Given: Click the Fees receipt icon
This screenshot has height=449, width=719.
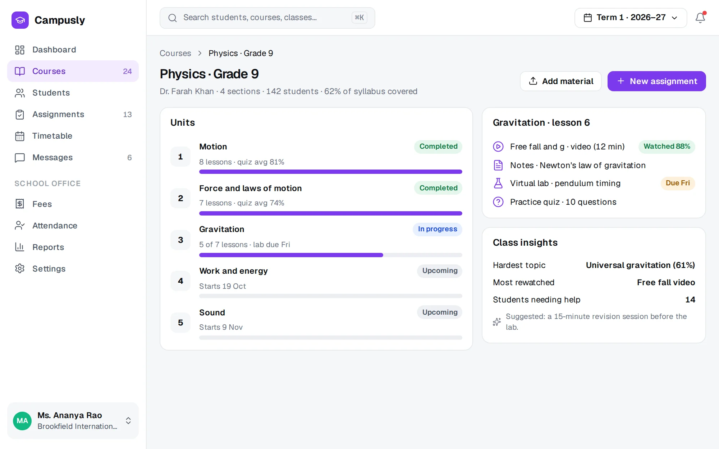Looking at the screenshot, I should pos(20,204).
